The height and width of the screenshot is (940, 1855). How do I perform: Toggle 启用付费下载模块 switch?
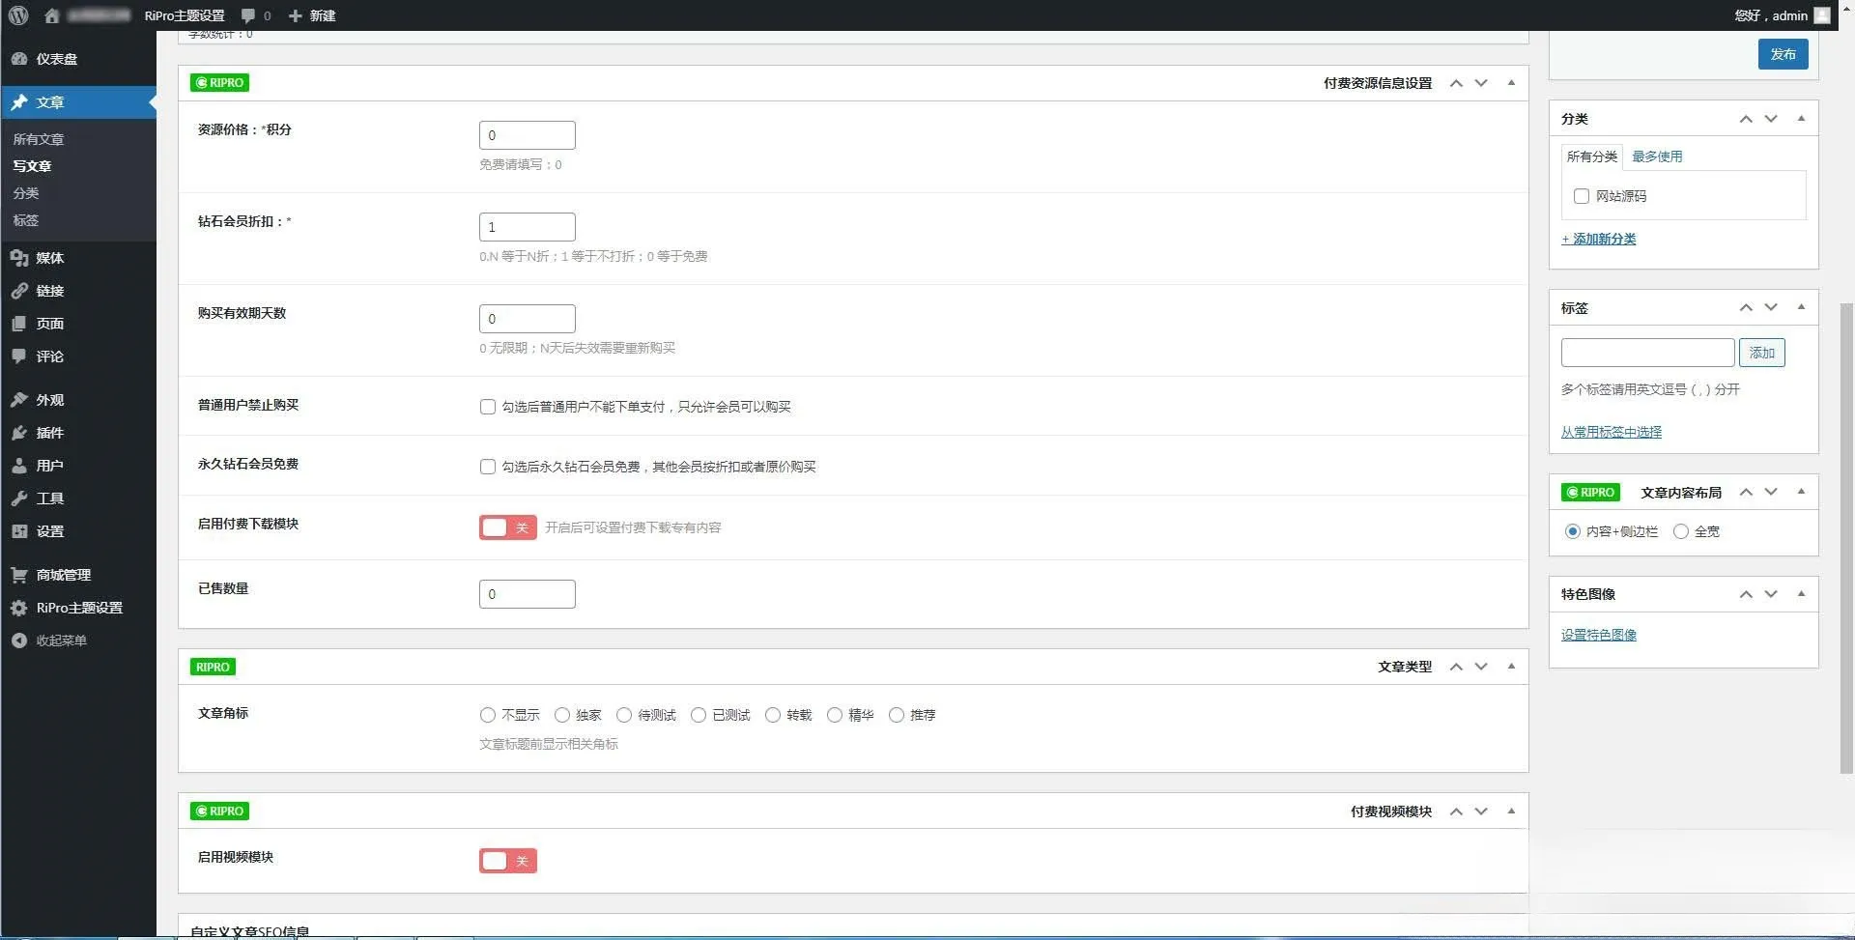pyautogui.click(x=508, y=527)
